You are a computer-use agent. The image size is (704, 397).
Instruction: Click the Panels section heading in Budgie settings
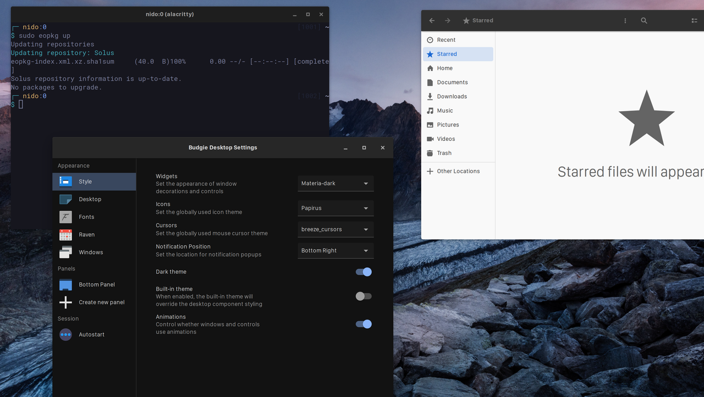(x=67, y=268)
